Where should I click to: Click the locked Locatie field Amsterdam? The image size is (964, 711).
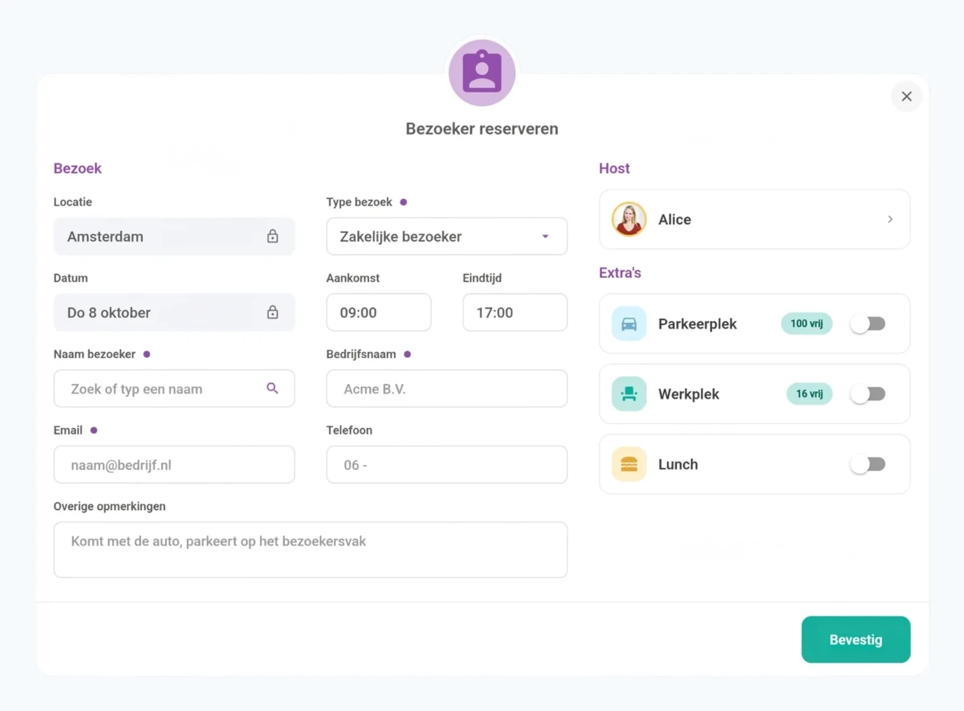(x=174, y=236)
